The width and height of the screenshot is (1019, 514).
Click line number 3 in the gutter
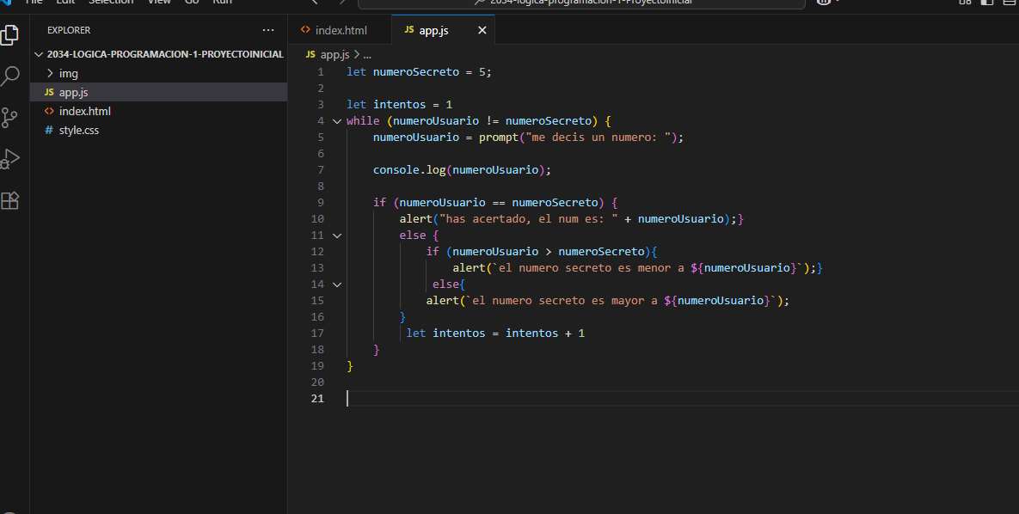click(321, 105)
